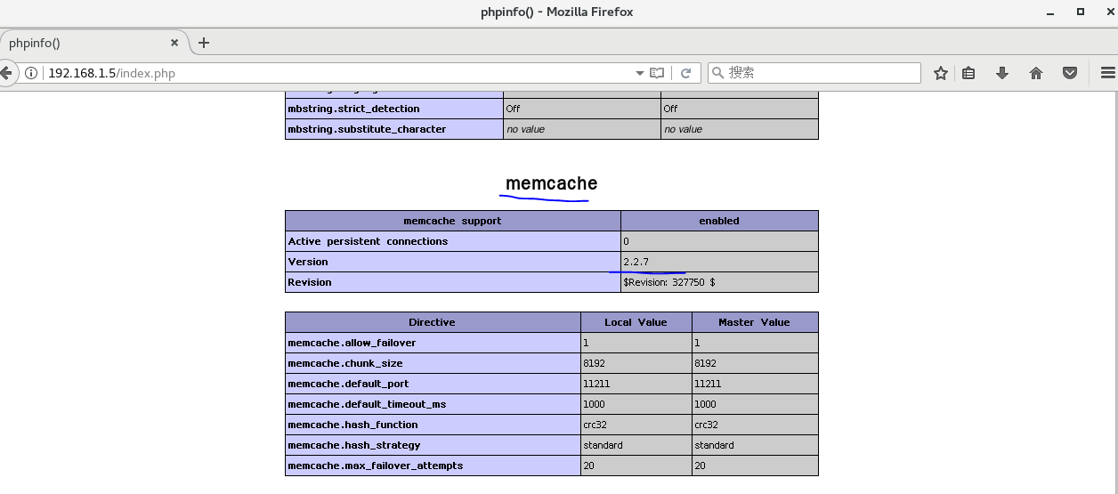Click the Local Value column header
Screen dimensions: 1118x494
(x=636, y=322)
